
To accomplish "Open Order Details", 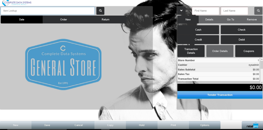I will tap(220, 51).
